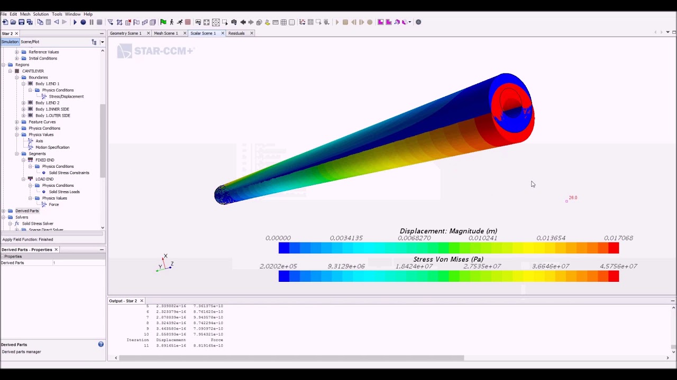
Task: Collapse the Segments folder node
Action: 17,154
